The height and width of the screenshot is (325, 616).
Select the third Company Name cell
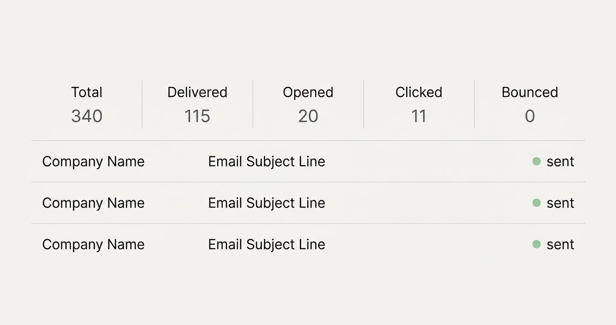(x=93, y=244)
